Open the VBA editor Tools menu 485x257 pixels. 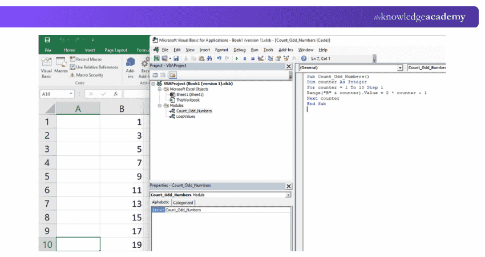point(269,50)
